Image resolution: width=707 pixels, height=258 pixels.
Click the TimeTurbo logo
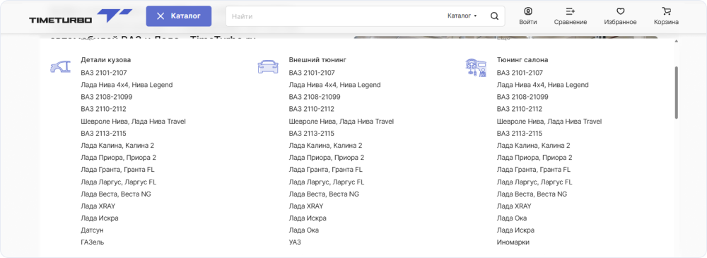tap(81, 16)
